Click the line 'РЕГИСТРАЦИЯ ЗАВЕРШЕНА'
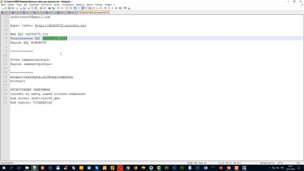This screenshot has height=171, width=304. click(x=30, y=90)
